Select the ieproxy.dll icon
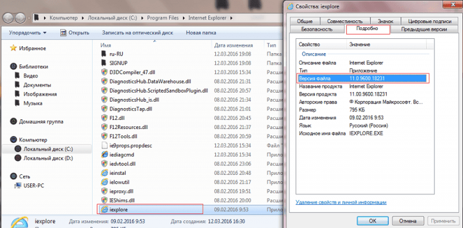Screen dimensions: 463x228 [x=104, y=191]
